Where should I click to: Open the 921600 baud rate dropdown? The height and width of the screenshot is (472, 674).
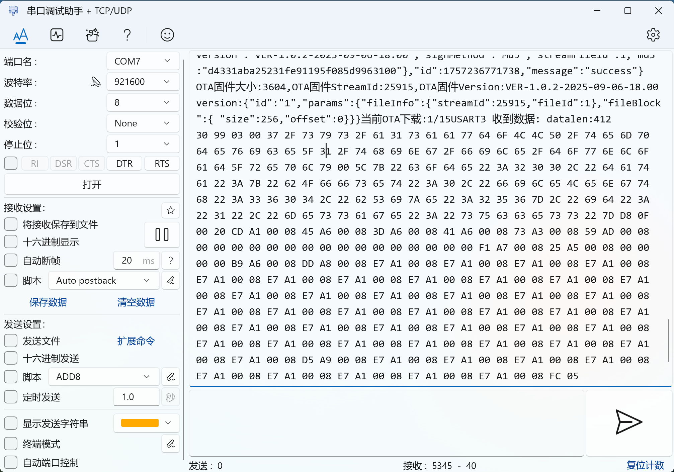click(x=143, y=82)
